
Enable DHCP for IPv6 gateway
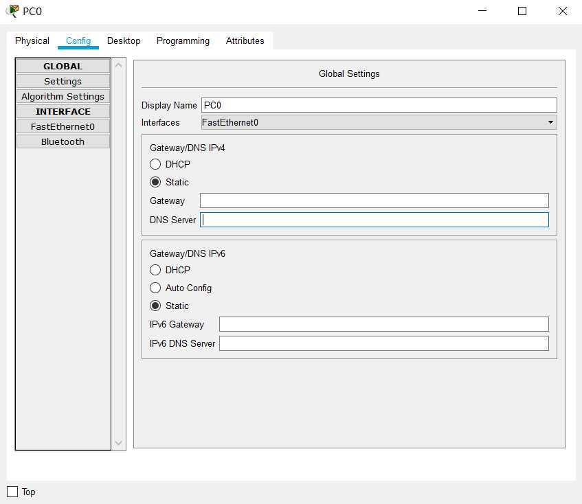pyautogui.click(x=155, y=270)
